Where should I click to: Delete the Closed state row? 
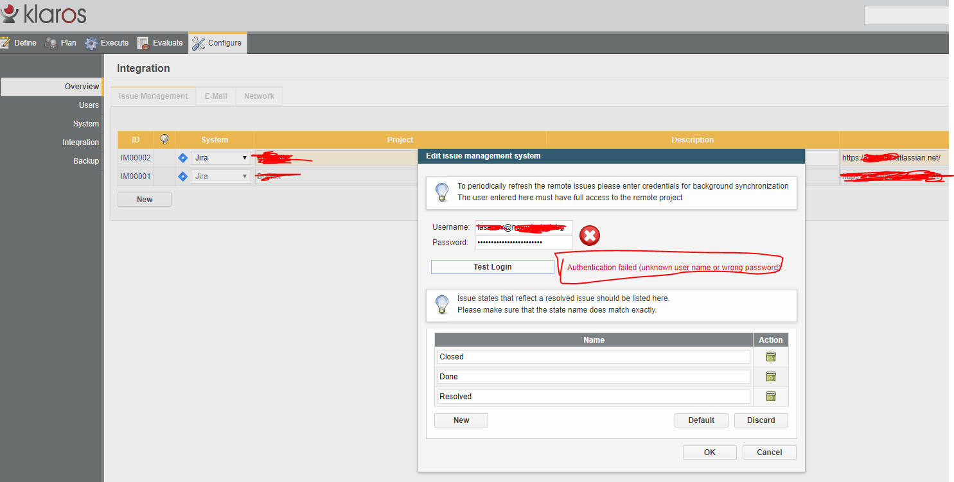pyautogui.click(x=770, y=357)
